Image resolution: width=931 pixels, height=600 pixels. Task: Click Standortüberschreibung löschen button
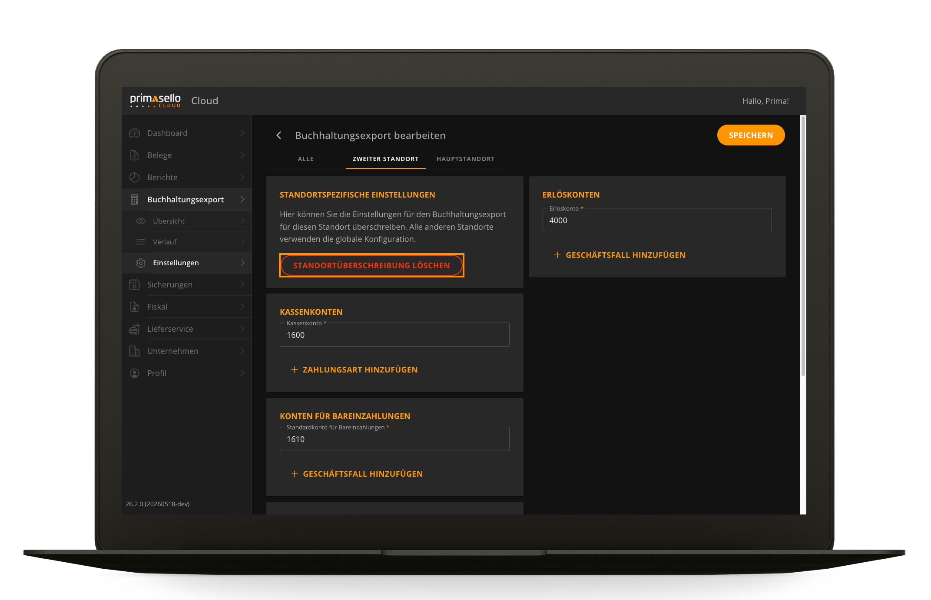tap(371, 265)
